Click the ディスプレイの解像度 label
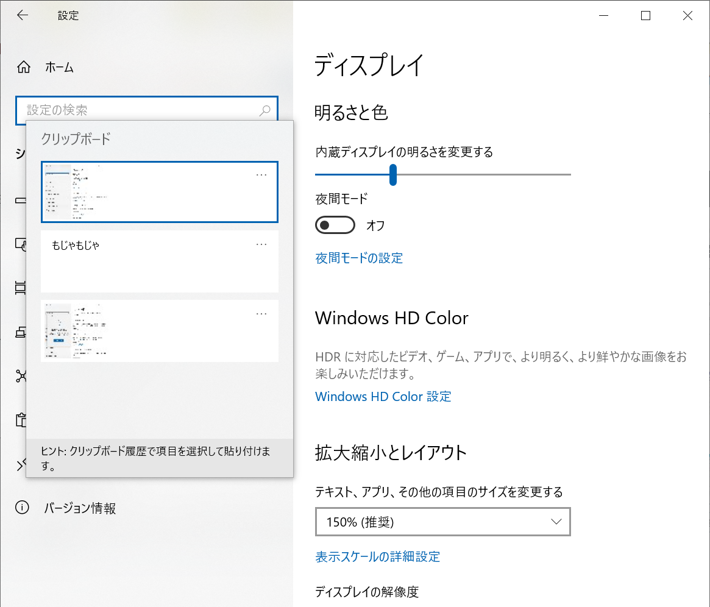This screenshot has width=710, height=607. tap(367, 592)
